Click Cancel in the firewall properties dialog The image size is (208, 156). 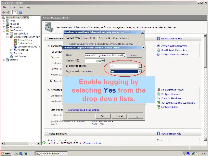(119, 116)
